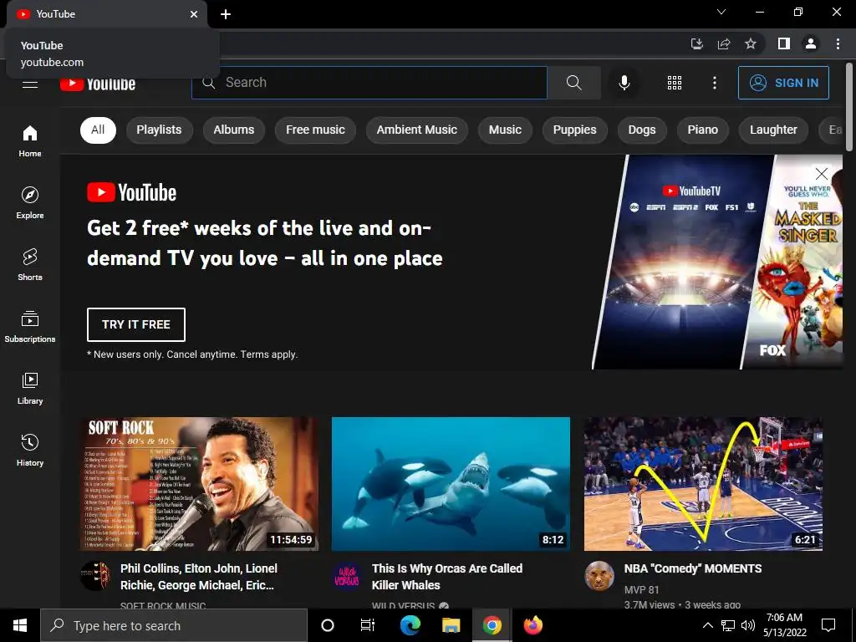Image resolution: width=856 pixels, height=642 pixels.
Task: Click the Windows taskbar search box
Action: point(174,625)
